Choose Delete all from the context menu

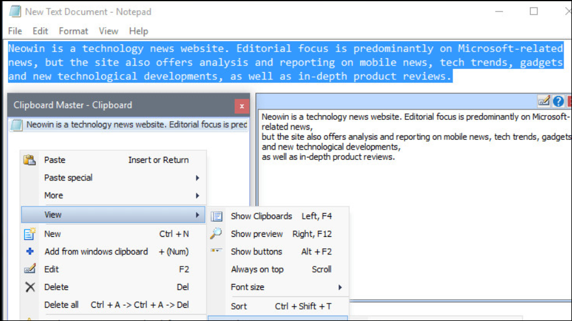click(113, 305)
